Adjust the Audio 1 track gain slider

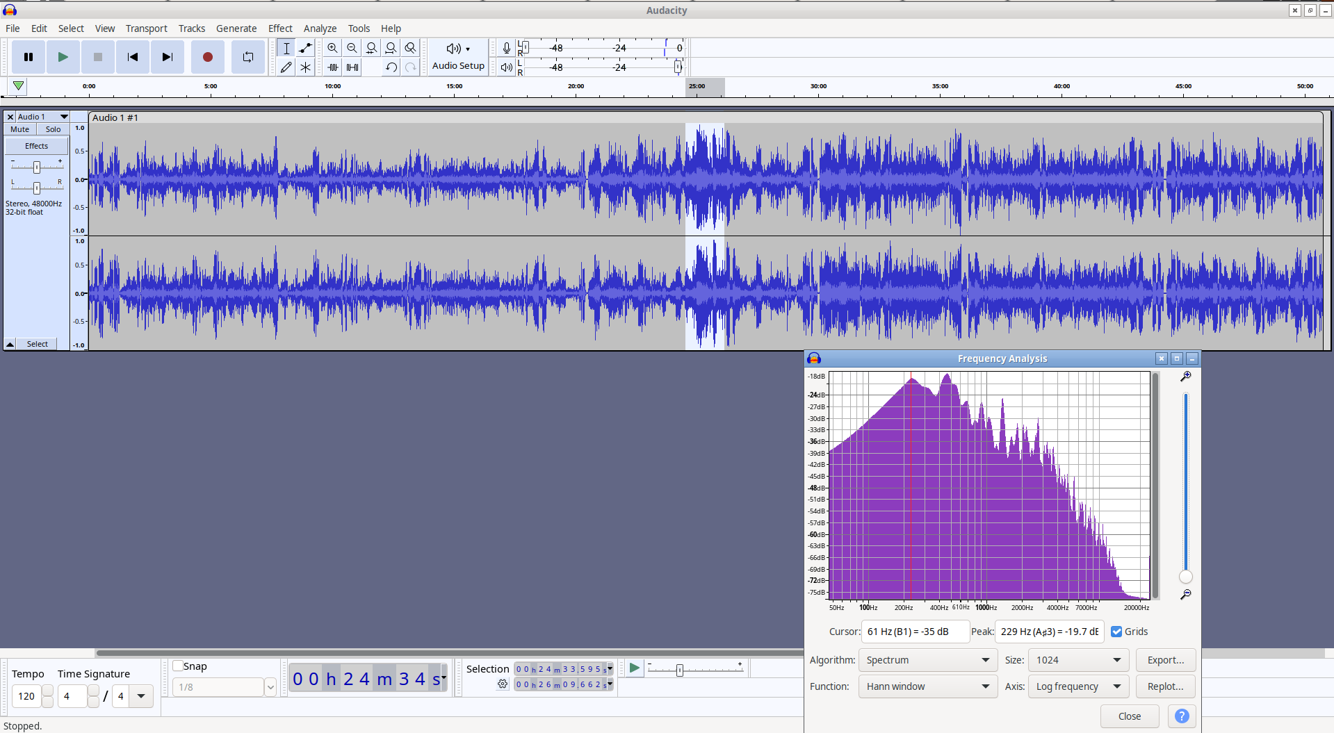(37, 167)
